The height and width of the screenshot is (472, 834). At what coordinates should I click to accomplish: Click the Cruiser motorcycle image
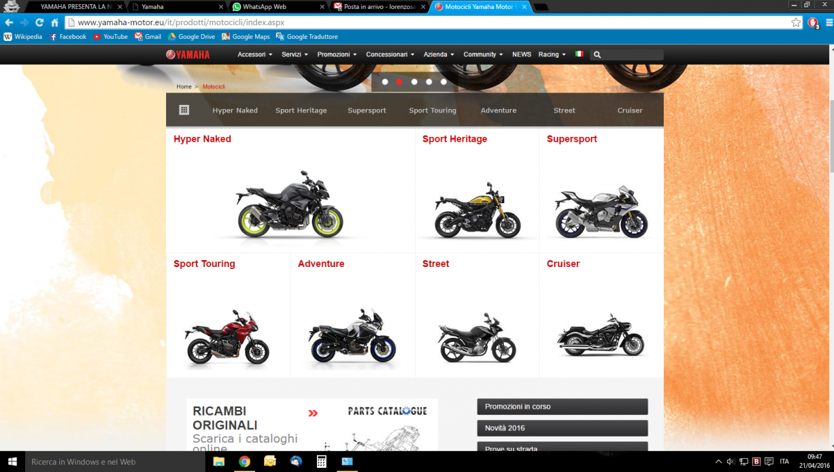coord(600,335)
